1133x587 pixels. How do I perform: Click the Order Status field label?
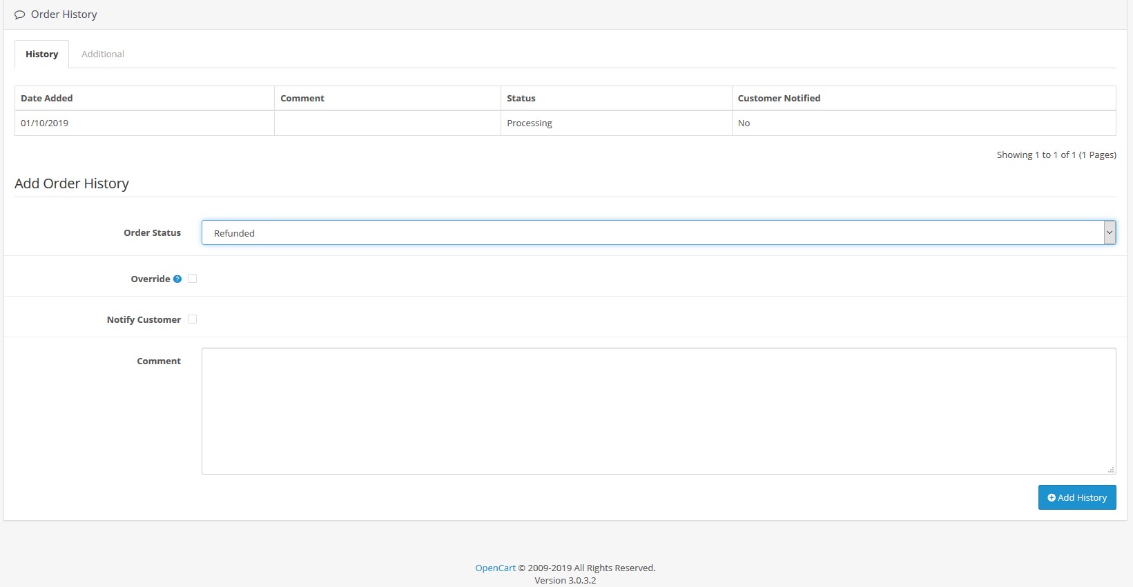click(x=152, y=233)
